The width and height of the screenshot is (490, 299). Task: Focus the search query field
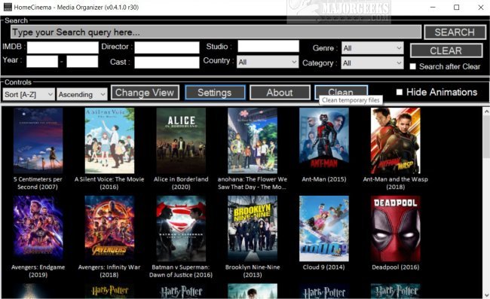(x=216, y=32)
